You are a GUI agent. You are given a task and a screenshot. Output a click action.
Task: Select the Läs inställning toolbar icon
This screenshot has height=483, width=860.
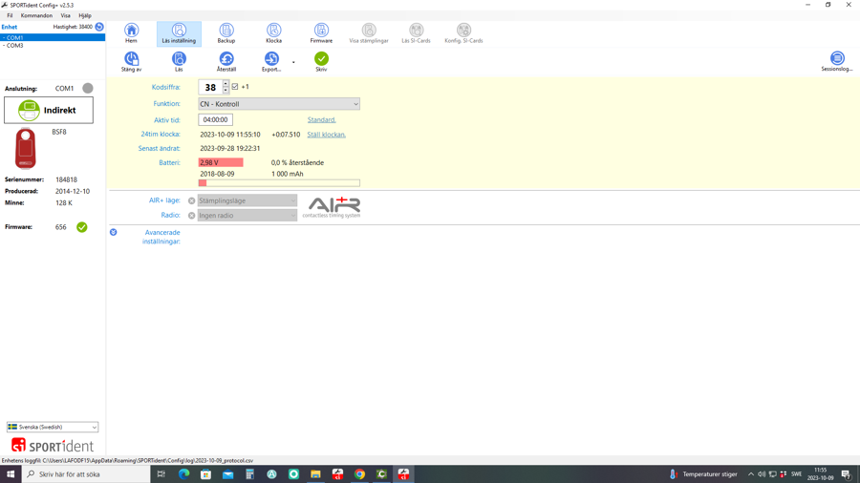(179, 33)
